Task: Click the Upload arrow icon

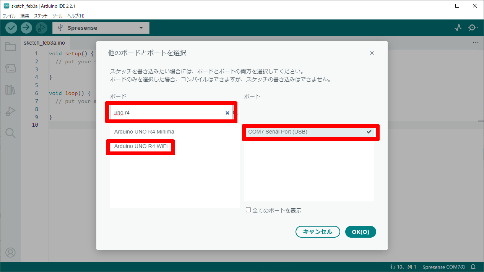Action: [26, 28]
